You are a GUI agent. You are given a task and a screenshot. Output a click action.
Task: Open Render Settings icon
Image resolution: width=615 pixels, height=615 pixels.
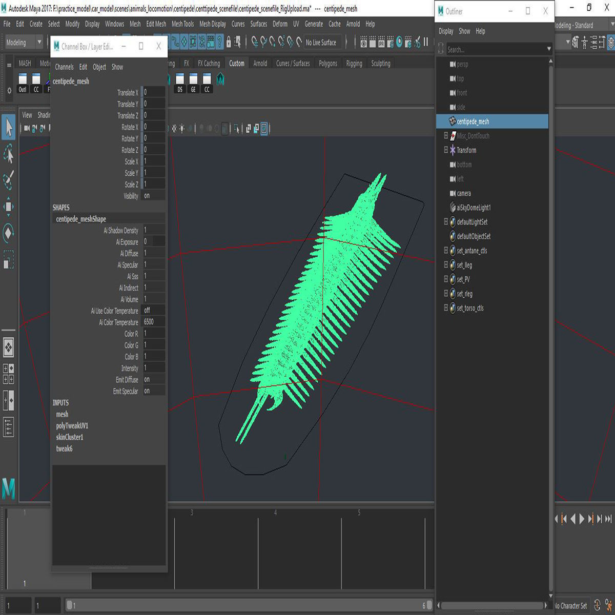click(390, 42)
